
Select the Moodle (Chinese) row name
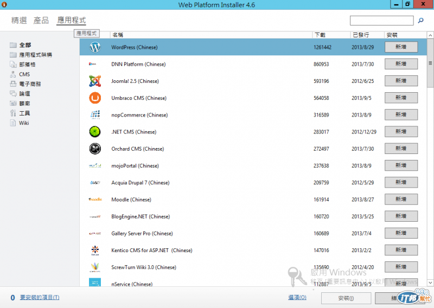click(x=131, y=200)
